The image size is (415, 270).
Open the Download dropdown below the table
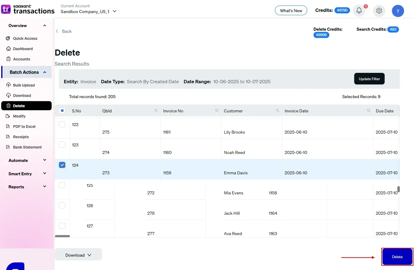point(78,255)
